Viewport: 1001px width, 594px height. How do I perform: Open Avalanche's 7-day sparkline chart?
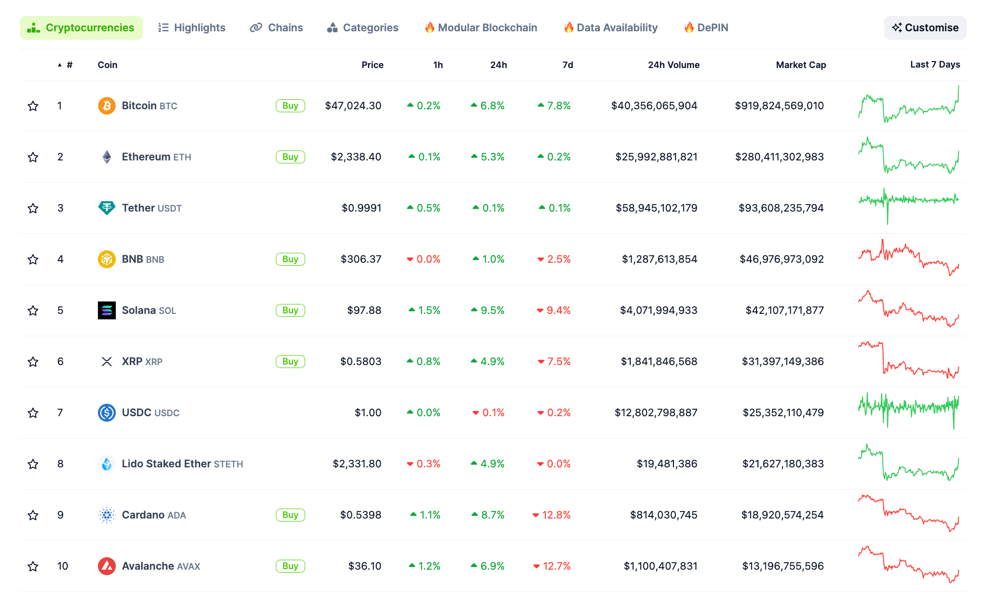coord(909,565)
